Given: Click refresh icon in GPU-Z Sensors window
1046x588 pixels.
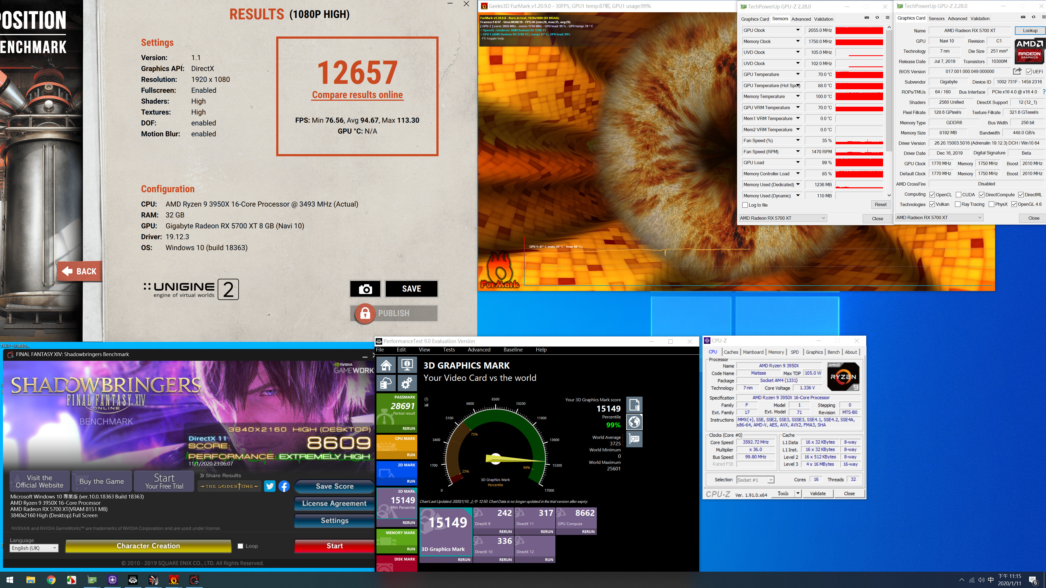Looking at the screenshot, I should pos(877,18).
